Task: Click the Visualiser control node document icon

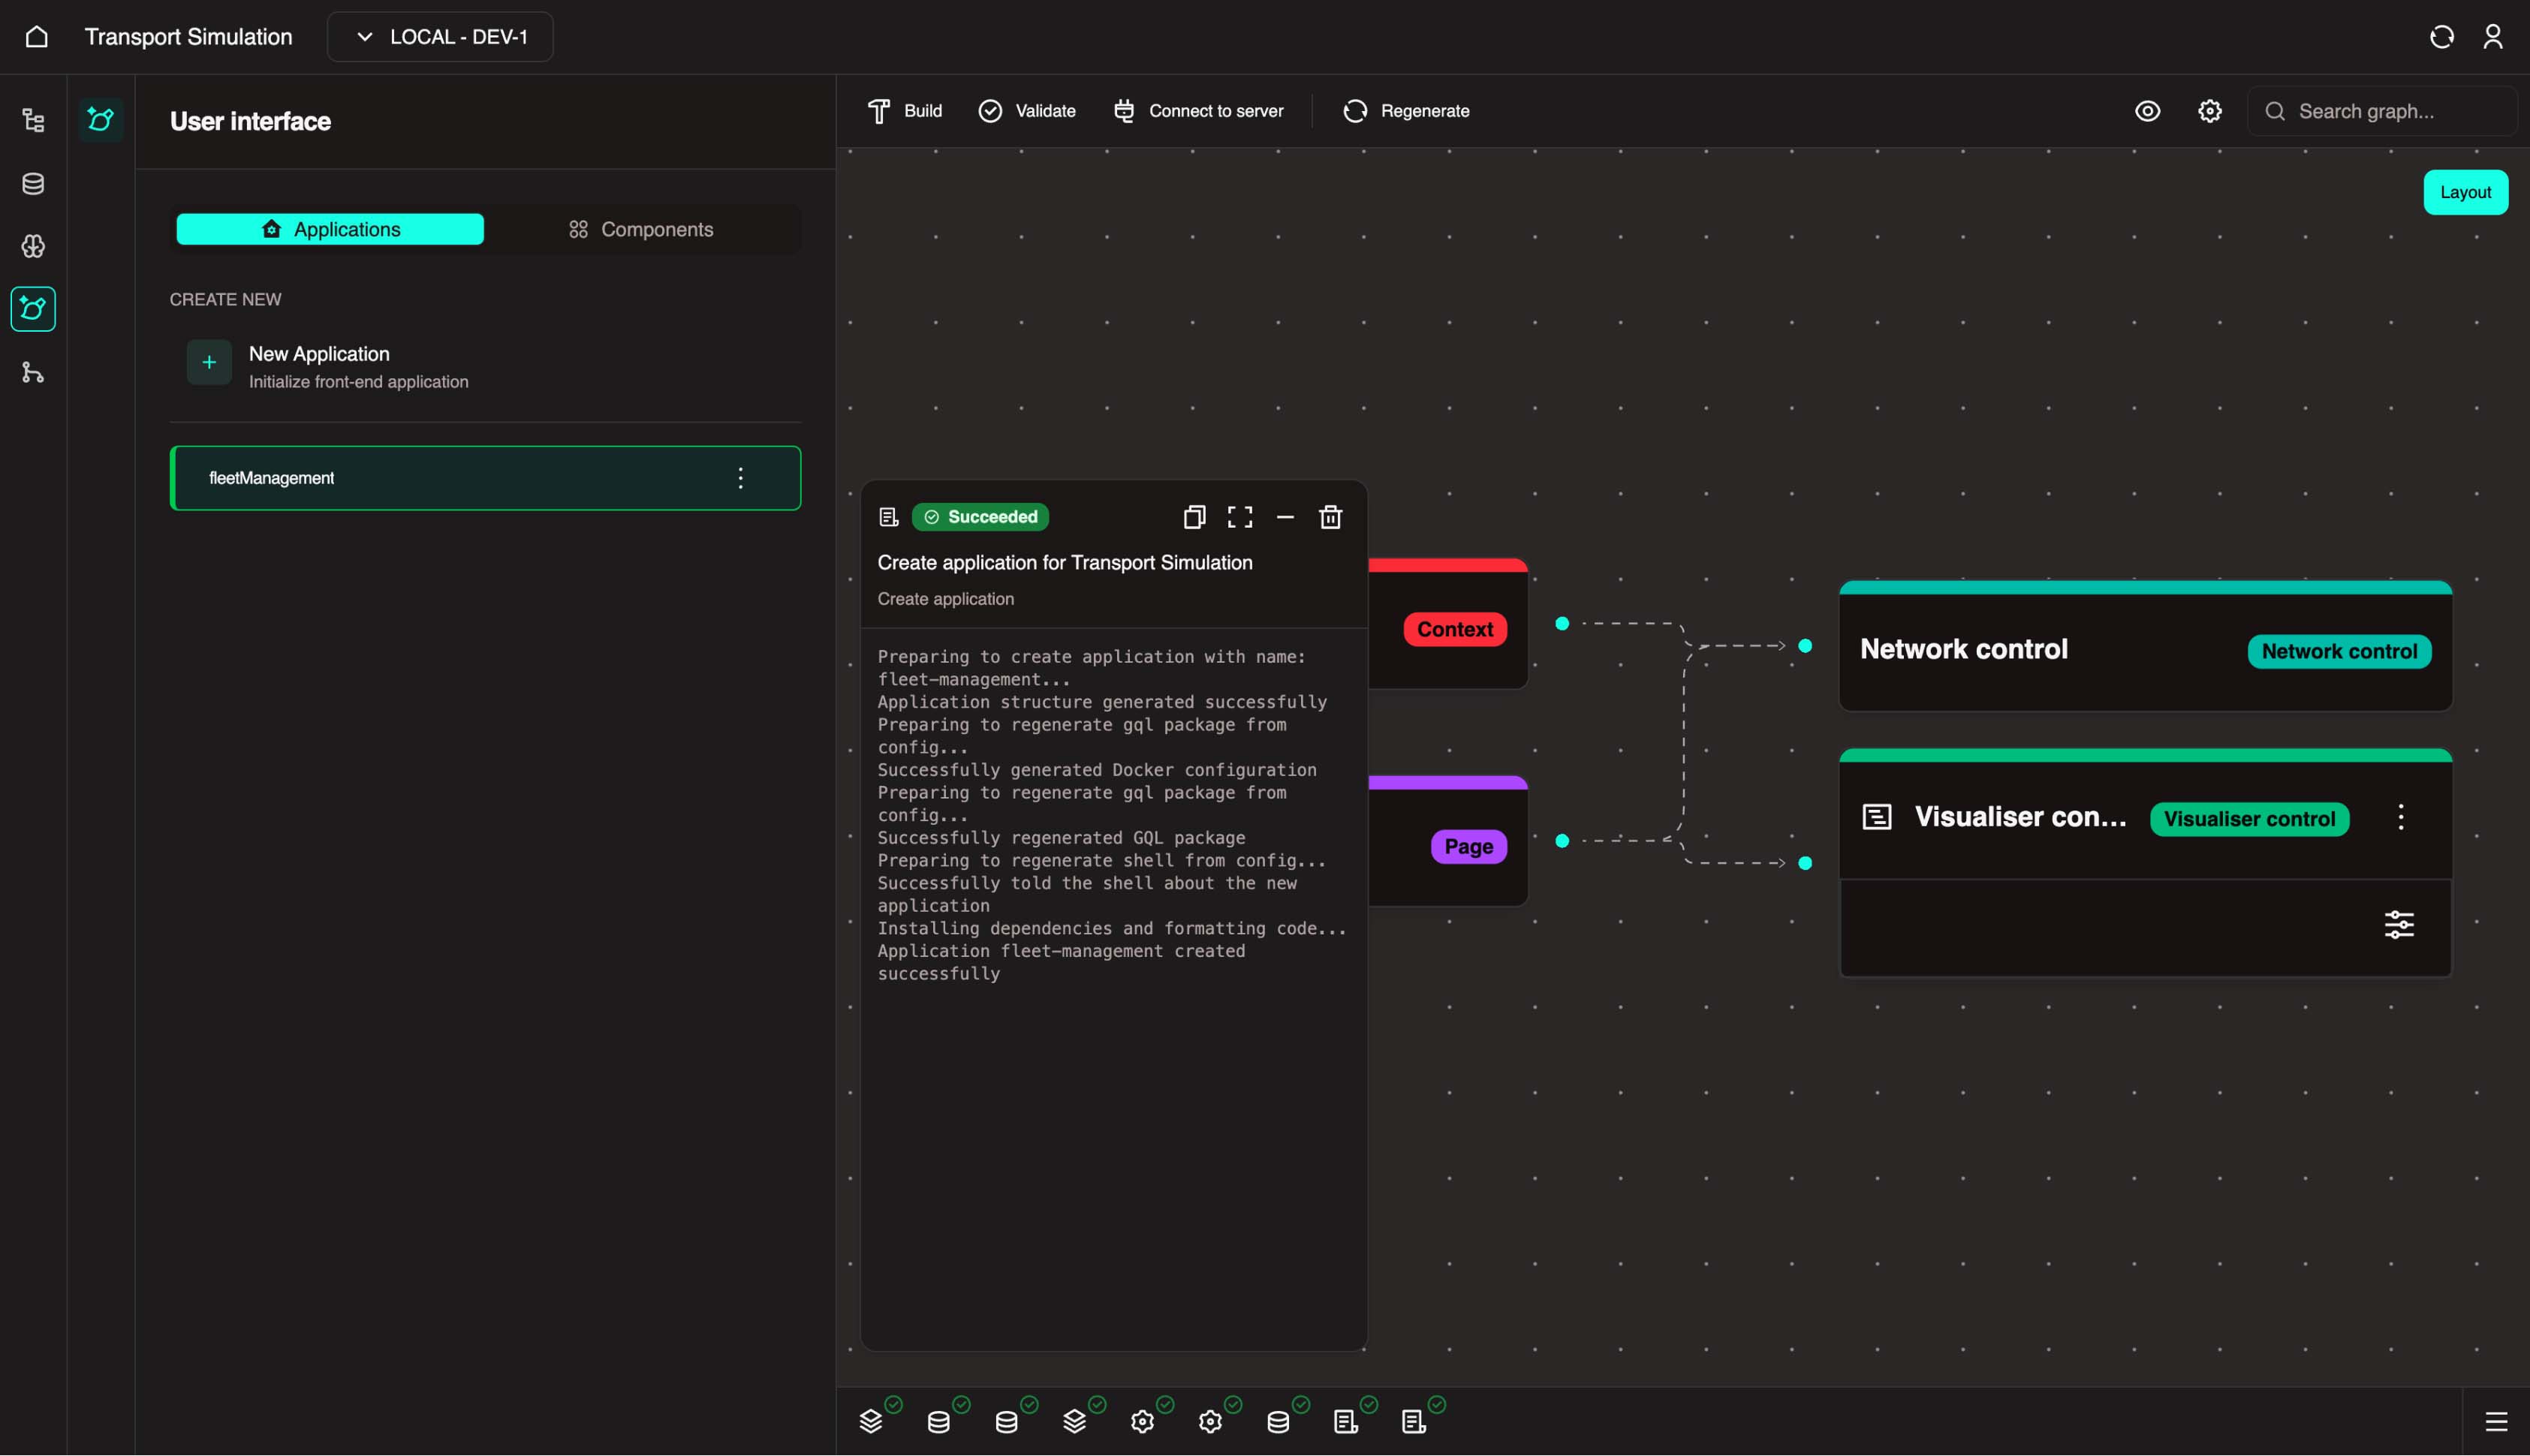Action: pyautogui.click(x=1877, y=817)
